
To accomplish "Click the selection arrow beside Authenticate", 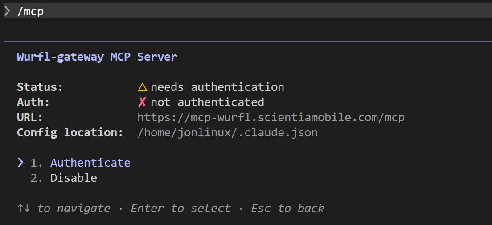I will [x=20, y=163].
